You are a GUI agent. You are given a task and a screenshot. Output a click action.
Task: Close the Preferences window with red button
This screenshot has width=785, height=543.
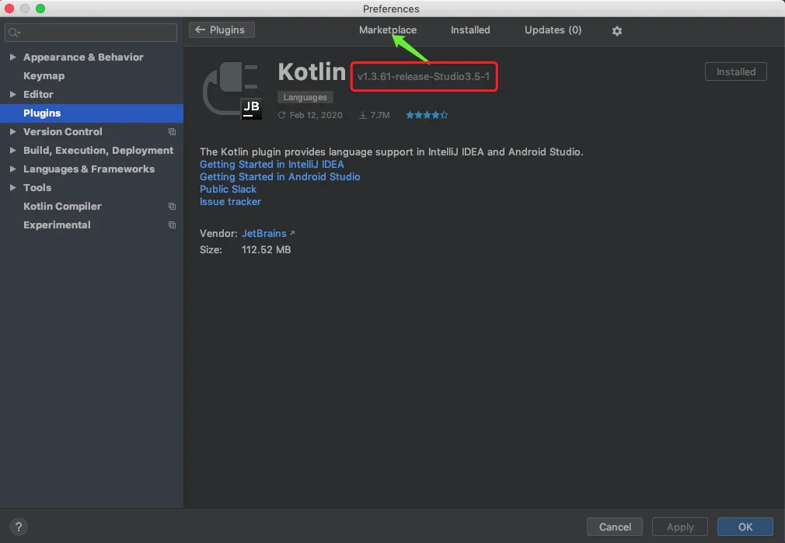9,9
